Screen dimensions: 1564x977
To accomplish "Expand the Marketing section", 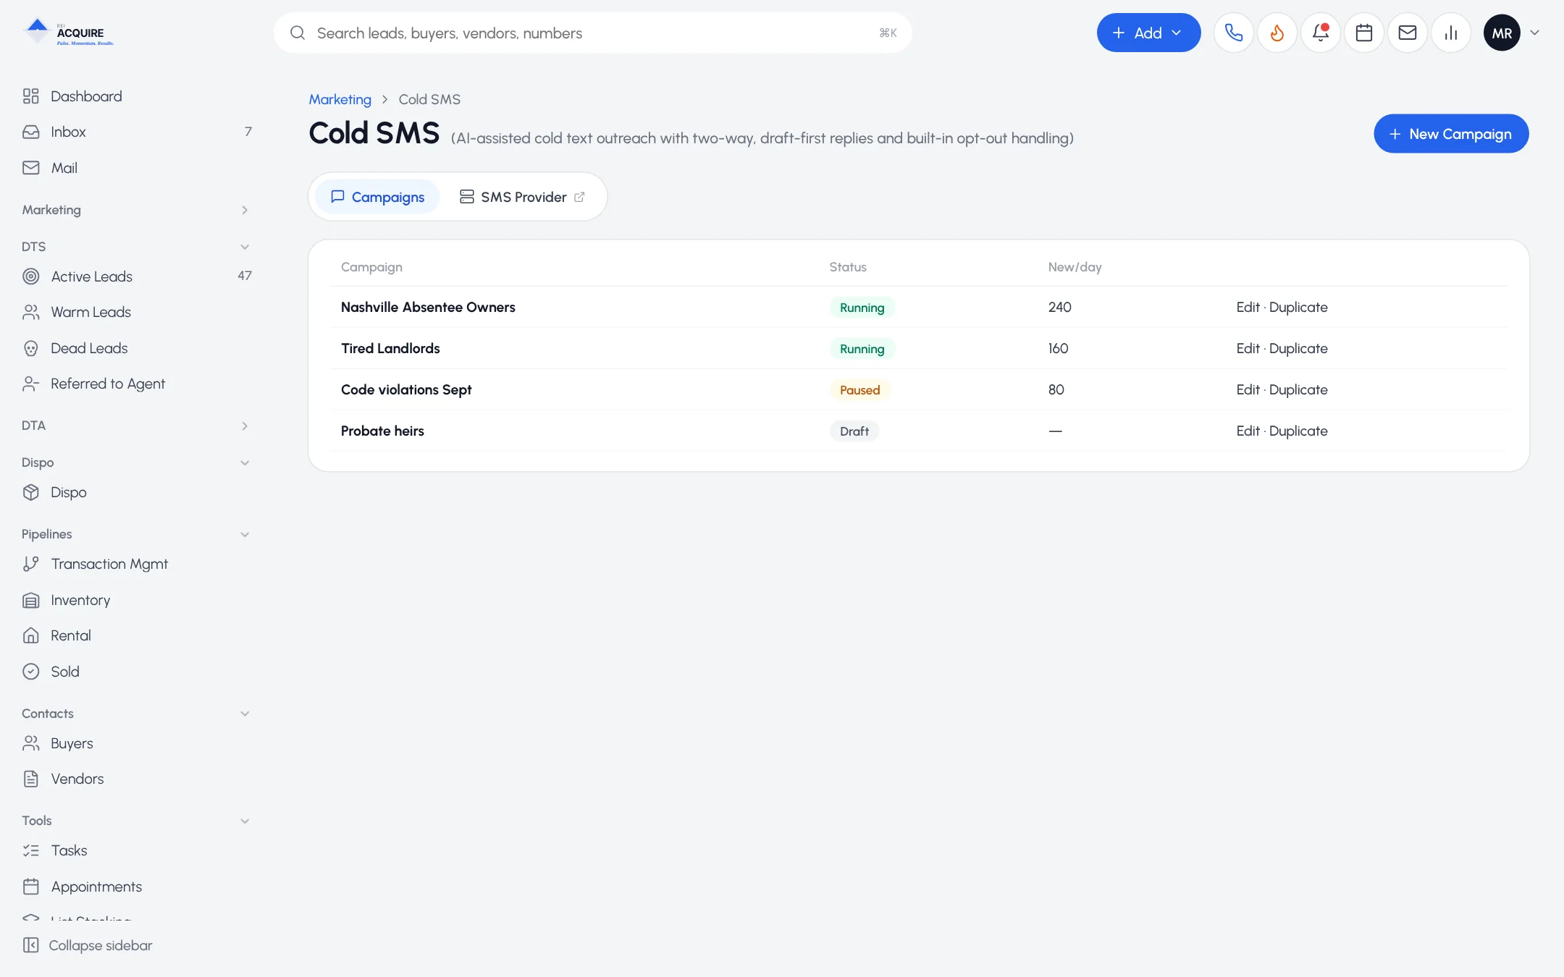I will click(137, 210).
